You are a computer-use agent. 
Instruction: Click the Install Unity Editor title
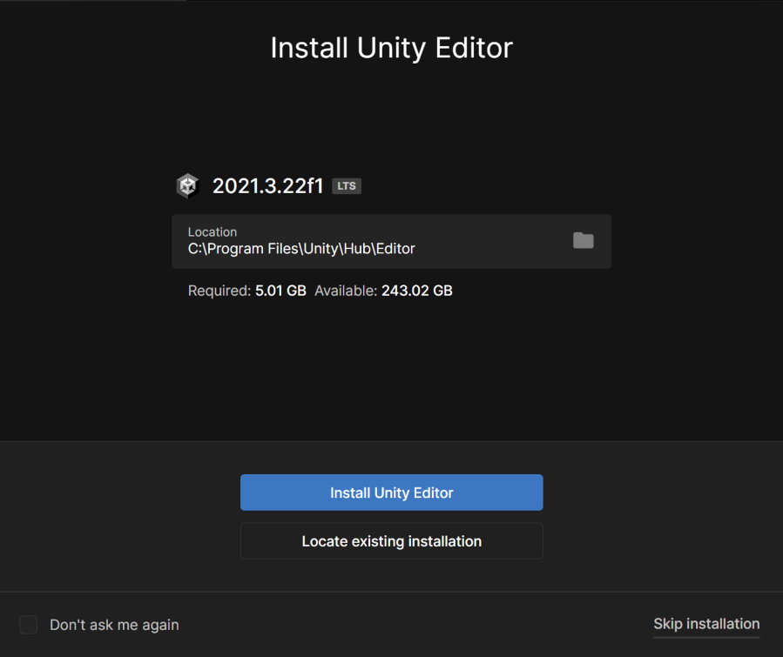391,48
